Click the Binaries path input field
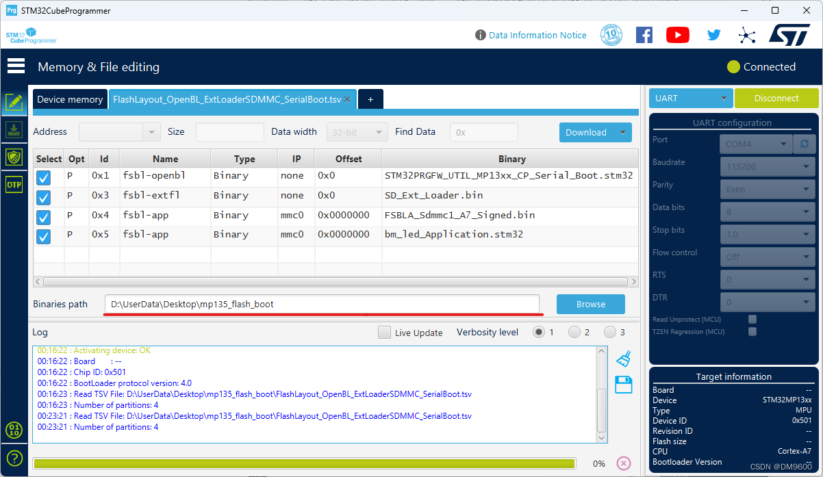823x477 pixels. pos(322,304)
